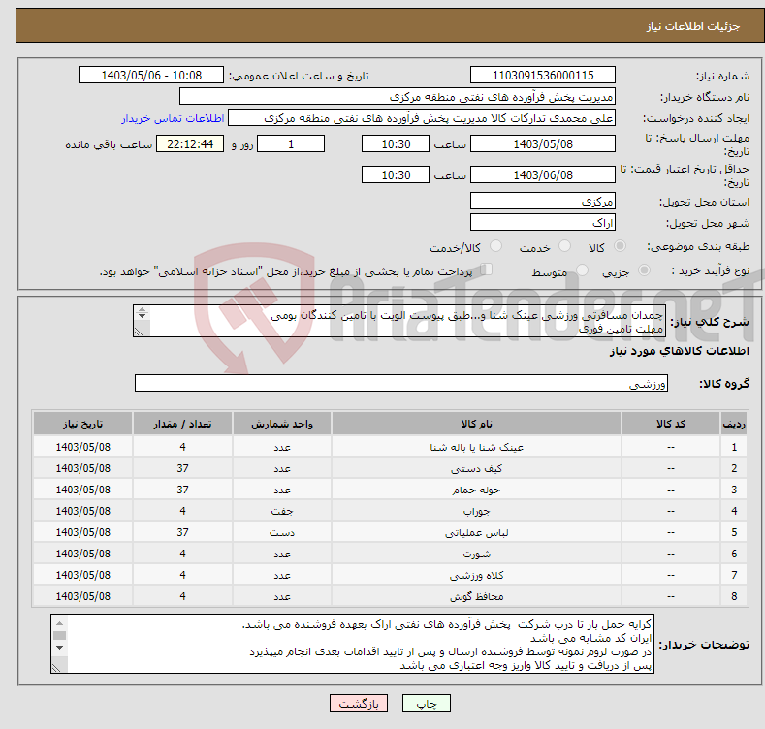Image resolution: width=765 pixels, height=729 pixels.
Task: Click the quantity 37 in کیف دستی row
Action: (182, 468)
